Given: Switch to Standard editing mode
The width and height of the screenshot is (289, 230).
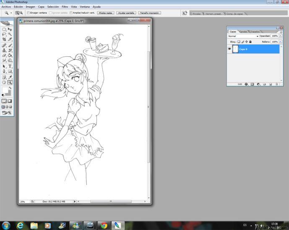Looking at the screenshot, I should pyautogui.click(x=4, y=101).
